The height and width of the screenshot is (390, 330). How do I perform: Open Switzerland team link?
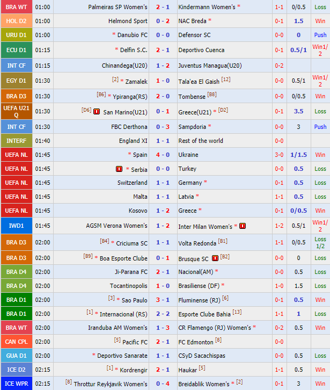tap(132, 183)
